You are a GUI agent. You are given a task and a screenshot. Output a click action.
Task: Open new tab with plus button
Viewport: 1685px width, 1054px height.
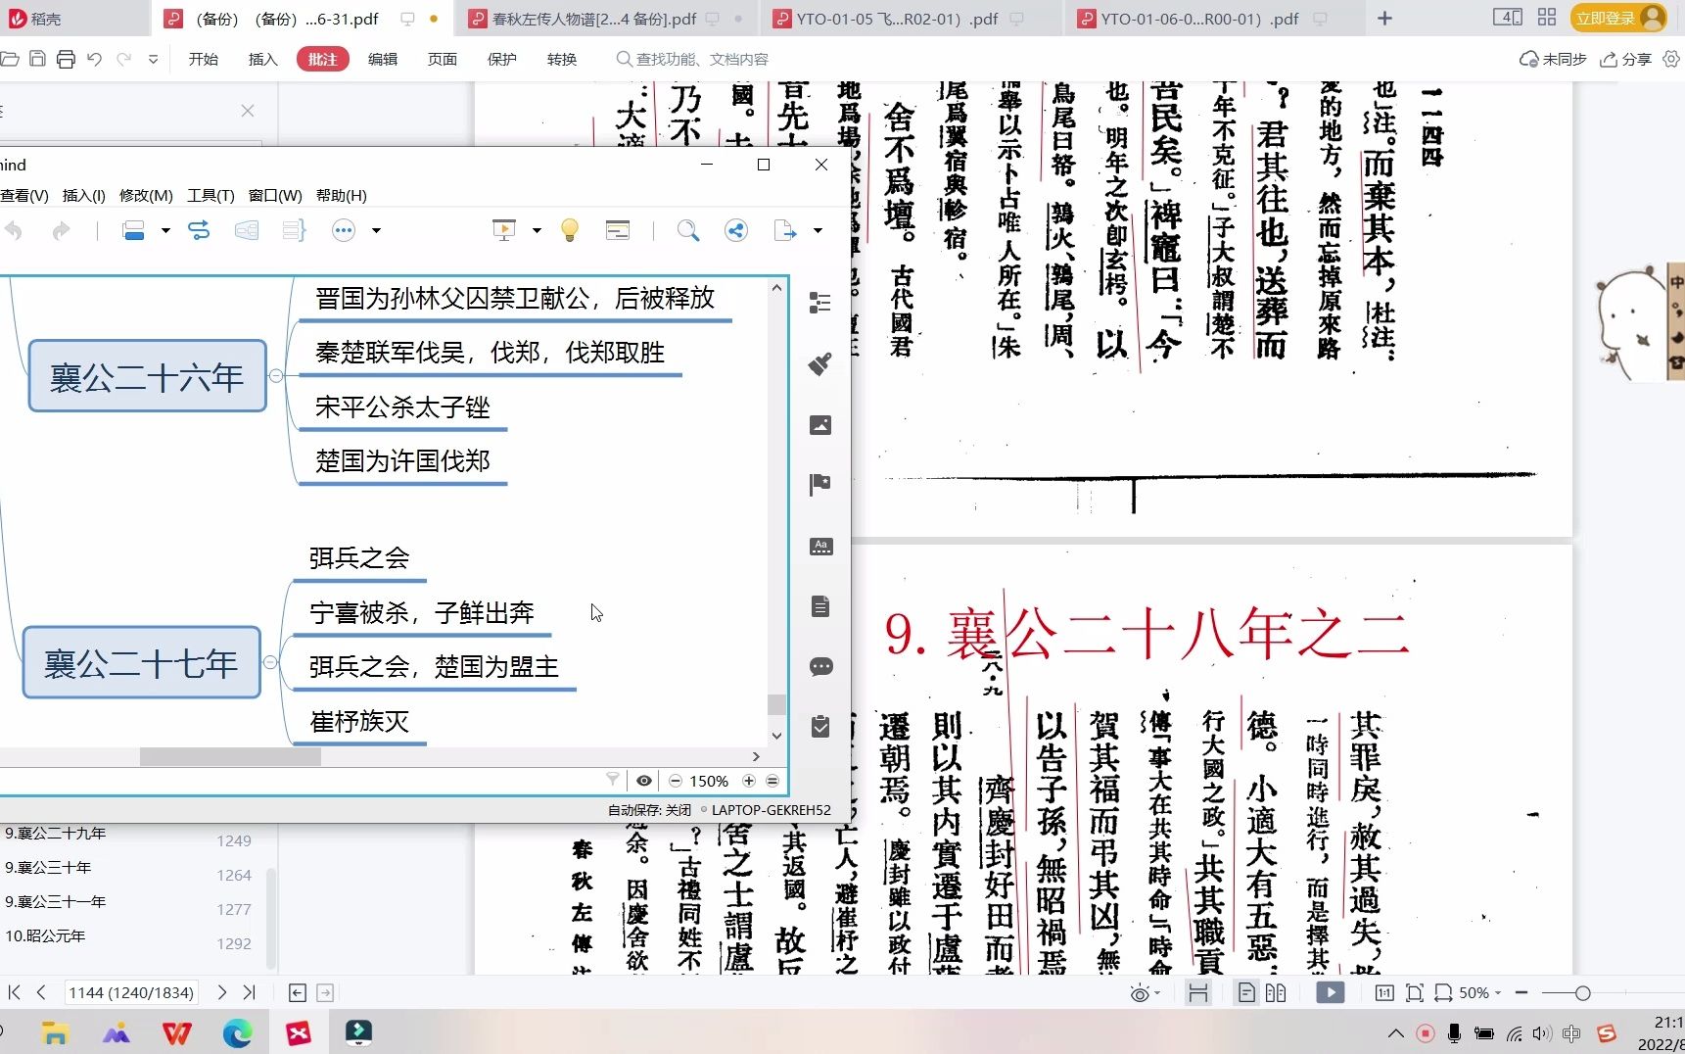1384,19
